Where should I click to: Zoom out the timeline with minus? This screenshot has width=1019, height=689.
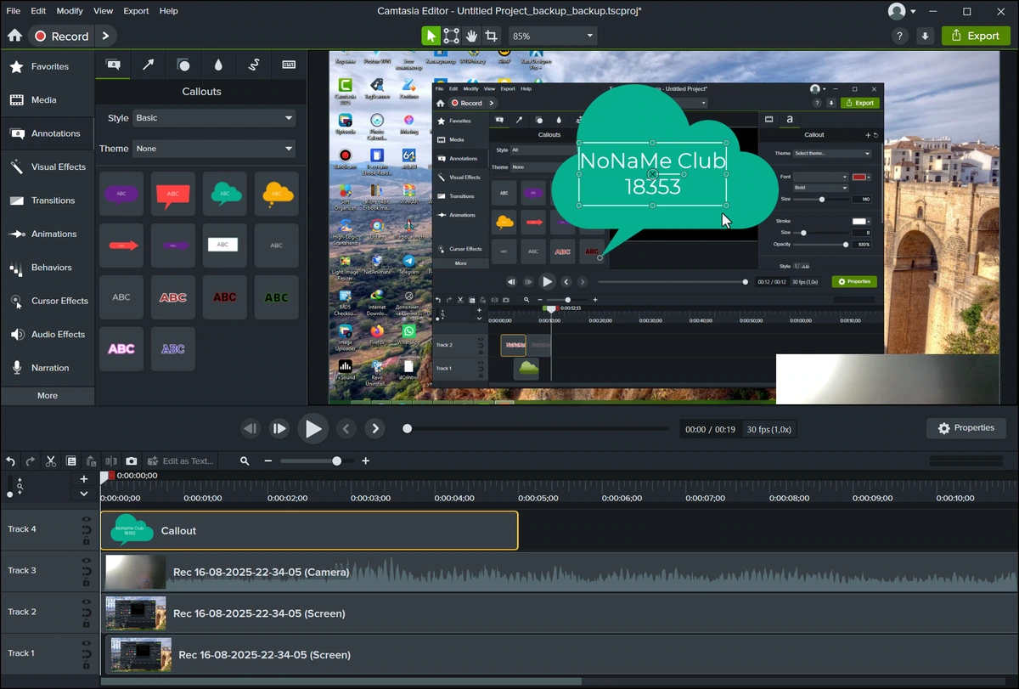267,461
